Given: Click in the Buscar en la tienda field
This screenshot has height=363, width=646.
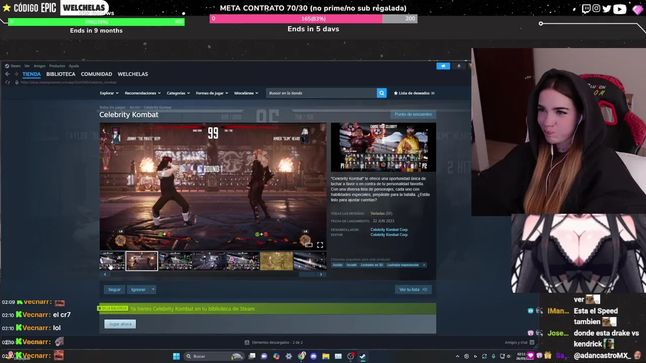Looking at the screenshot, I should tap(321, 93).
